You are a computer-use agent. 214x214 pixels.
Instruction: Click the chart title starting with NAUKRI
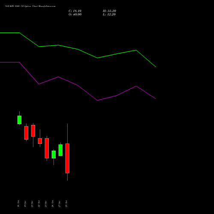30,6
